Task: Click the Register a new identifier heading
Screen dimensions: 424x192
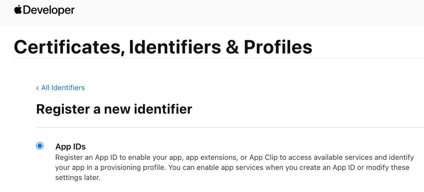Action: 114,109
